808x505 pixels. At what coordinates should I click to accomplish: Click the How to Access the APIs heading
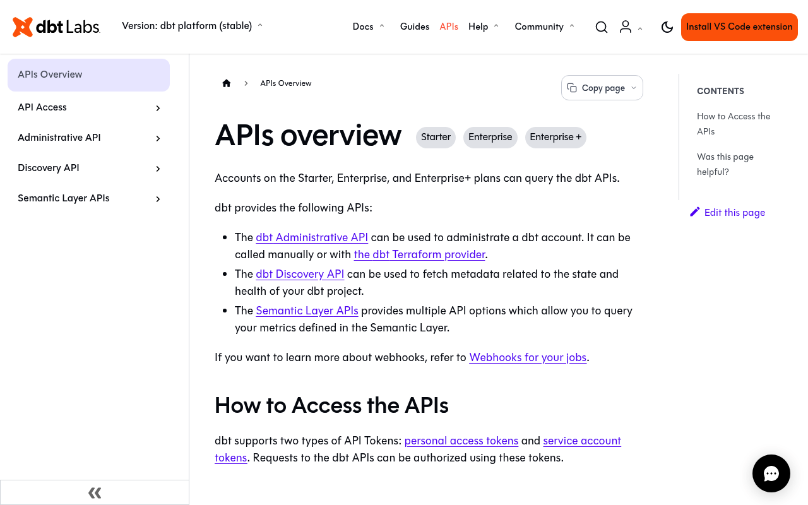[x=331, y=405]
